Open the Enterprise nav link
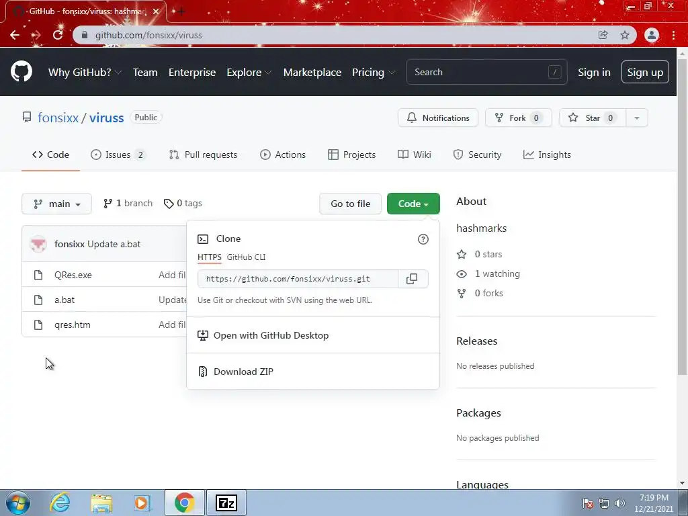The height and width of the screenshot is (516, 688). pos(192,73)
